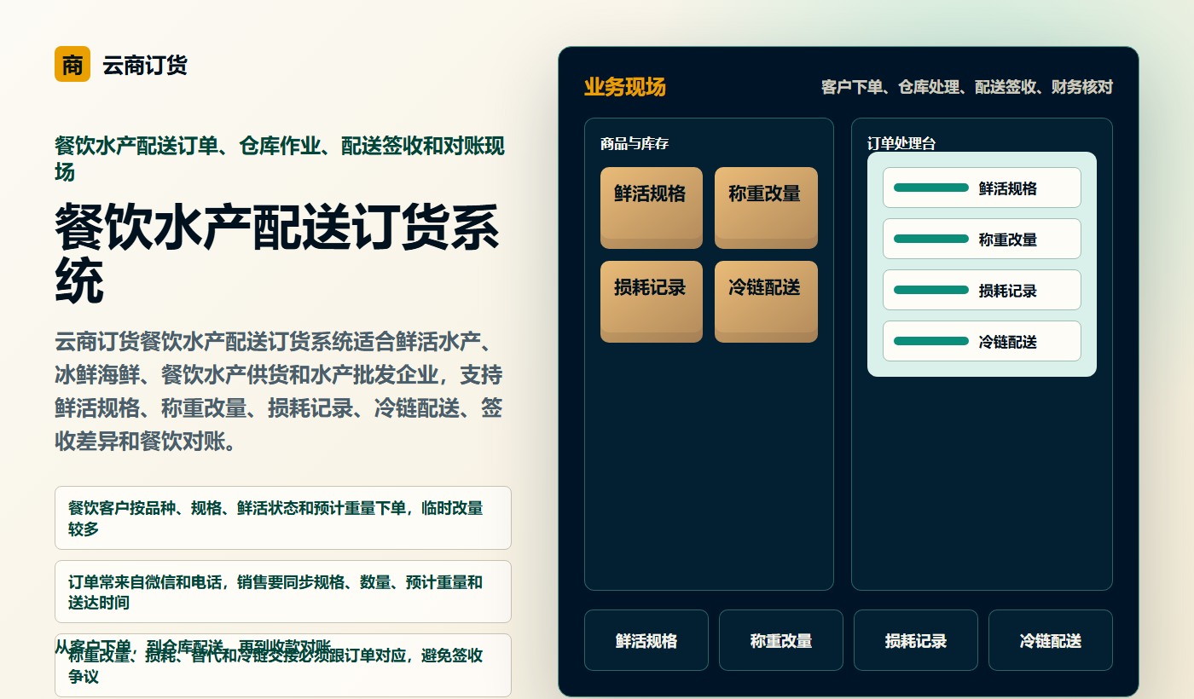Click the paragraph starting 云商订货餐饮水产配送订货系统适合
Screen dimensions: 1194x699
(279, 392)
